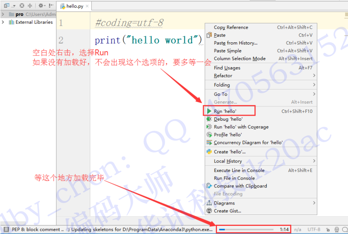Change UTF-8 file encoding
Viewport: 348px width, 234px height.
click(314, 230)
